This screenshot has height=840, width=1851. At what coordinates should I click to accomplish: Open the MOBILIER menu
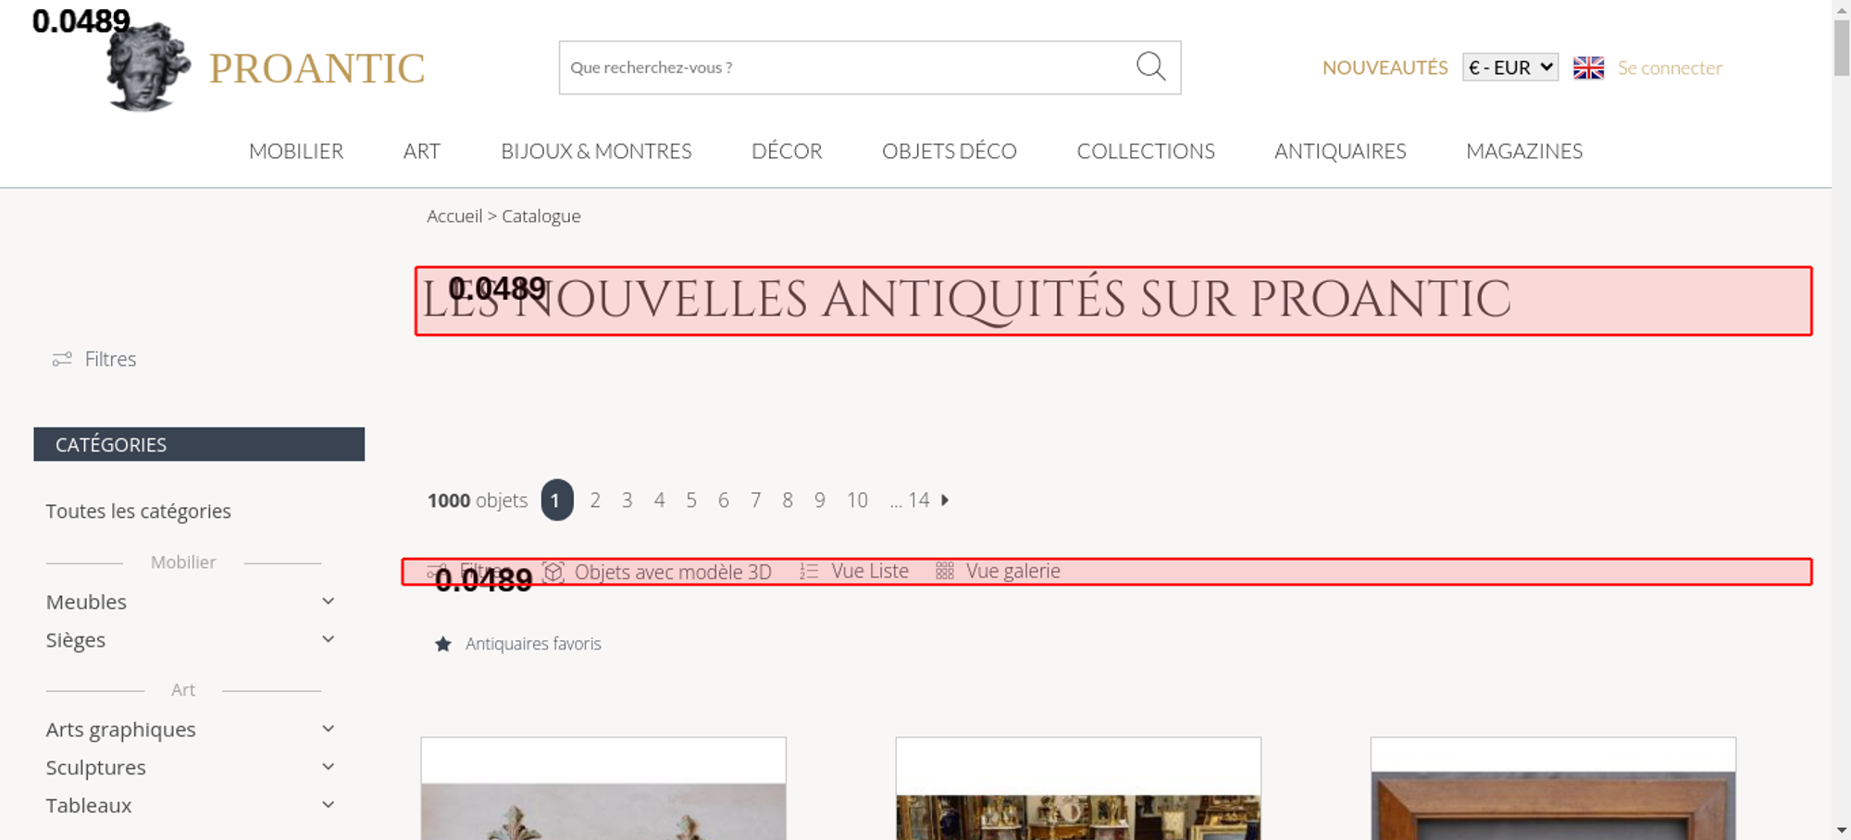(296, 151)
